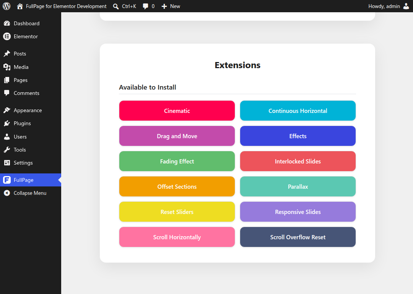Click the Dashboard gauge icon
This screenshot has width=413, height=294.
[x=7, y=23]
